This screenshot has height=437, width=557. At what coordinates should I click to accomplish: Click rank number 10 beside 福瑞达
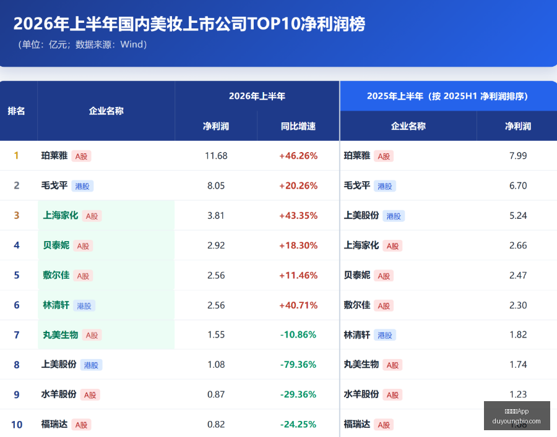(x=17, y=425)
